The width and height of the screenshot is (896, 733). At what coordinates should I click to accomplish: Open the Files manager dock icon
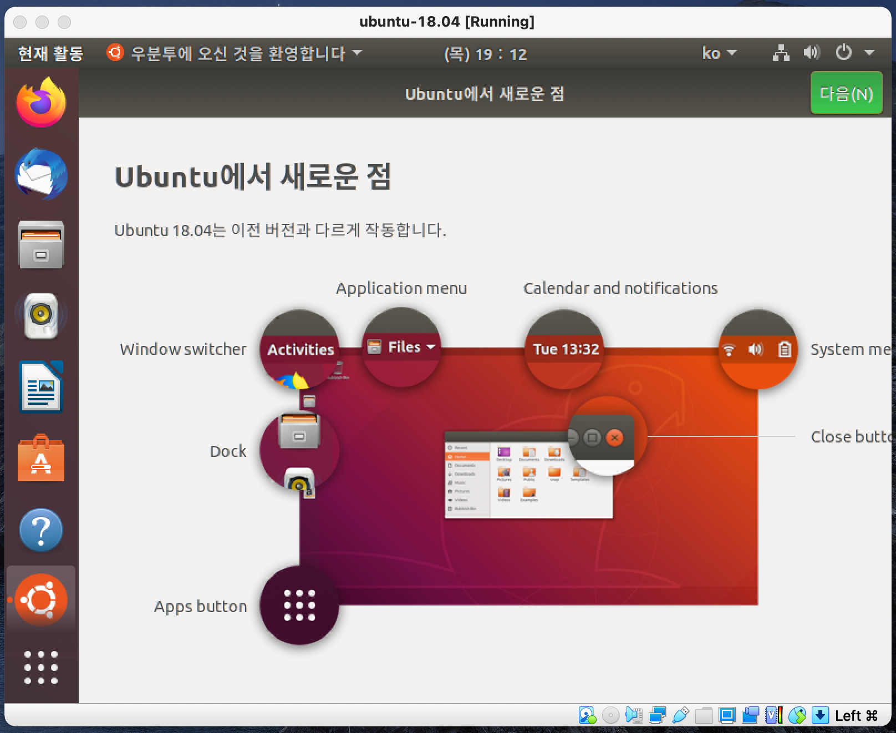tap(41, 245)
